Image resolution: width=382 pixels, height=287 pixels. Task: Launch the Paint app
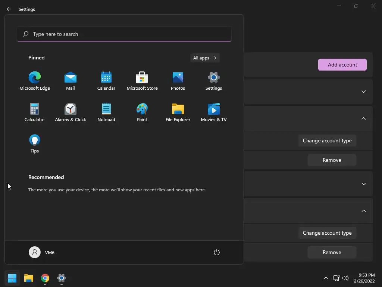click(142, 112)
